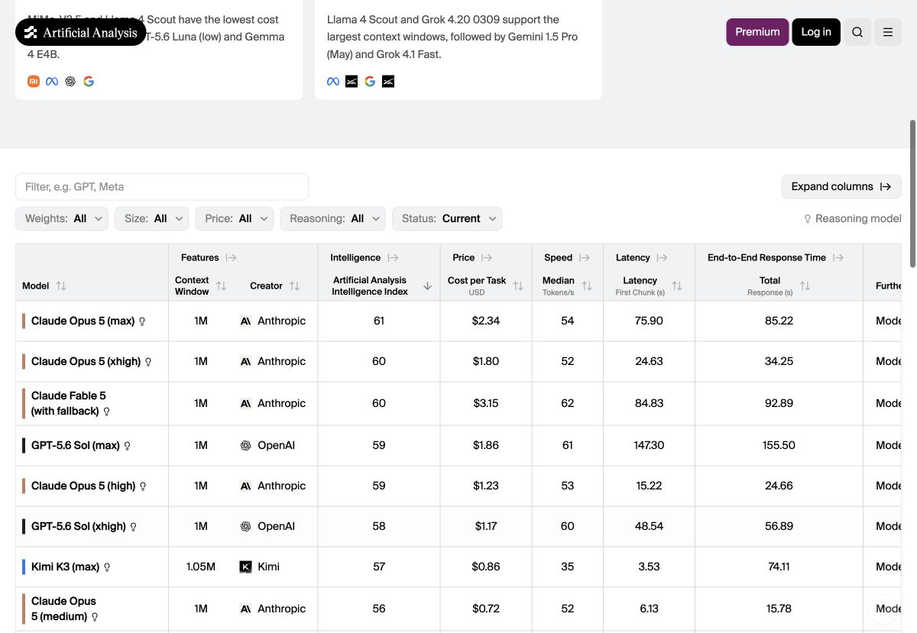Click Reasoning model legend label
Screen dimensions: 917x633
click(x=858, y=218)
